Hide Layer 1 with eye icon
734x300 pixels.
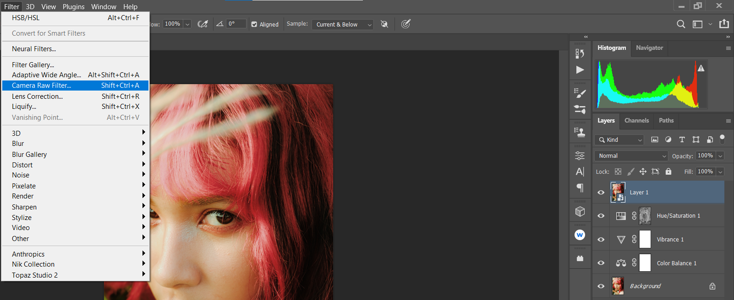(x=601, y=193)
